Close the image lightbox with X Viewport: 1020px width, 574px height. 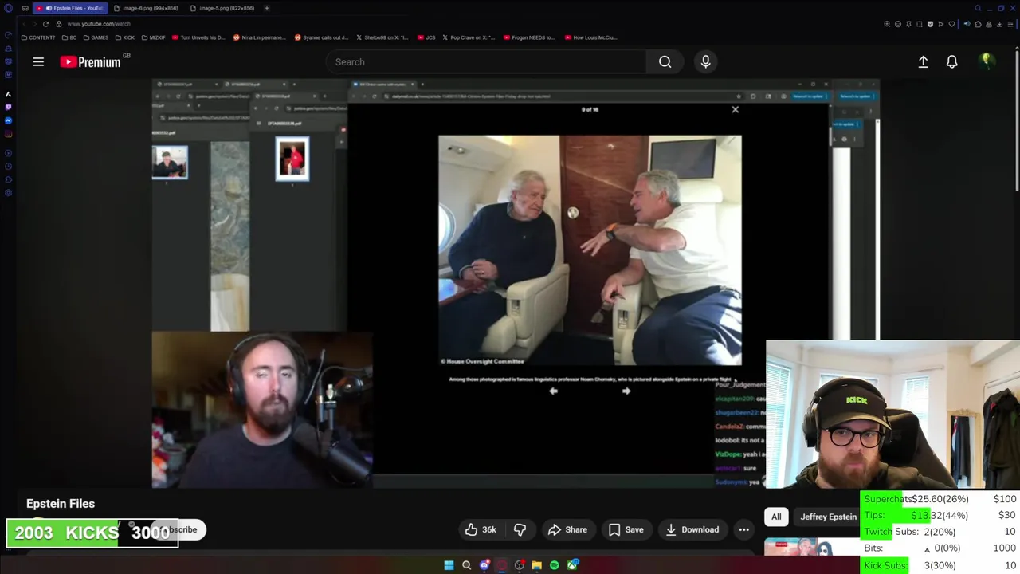[736, 109]
